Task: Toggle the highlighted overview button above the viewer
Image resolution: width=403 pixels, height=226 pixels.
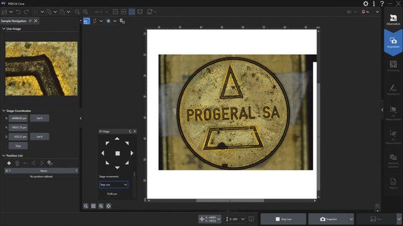Action: point(86,21)
